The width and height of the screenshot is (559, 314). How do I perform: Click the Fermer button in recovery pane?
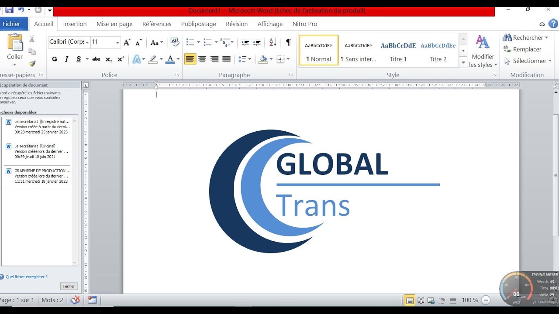(x=69, y=287)
